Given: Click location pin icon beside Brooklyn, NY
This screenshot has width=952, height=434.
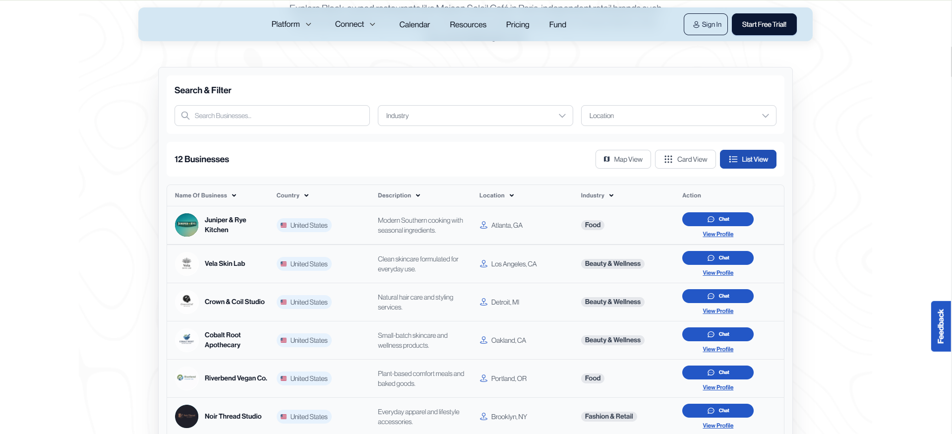Looking at the screenshot, I should (x=483, y=417).
